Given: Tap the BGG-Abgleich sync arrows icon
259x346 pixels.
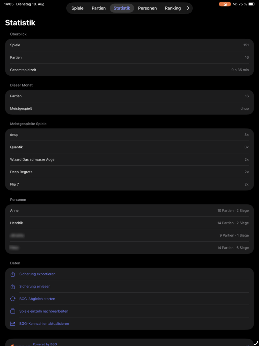Looking at the screenshot, I should (13, 299).
